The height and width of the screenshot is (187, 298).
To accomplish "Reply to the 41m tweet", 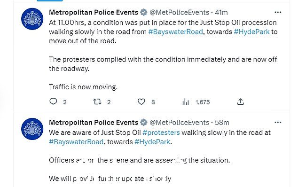I will 53,101.
